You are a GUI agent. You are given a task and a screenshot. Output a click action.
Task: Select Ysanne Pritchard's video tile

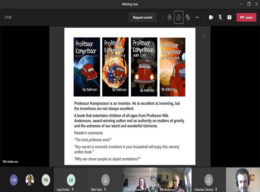click(140, 180)
